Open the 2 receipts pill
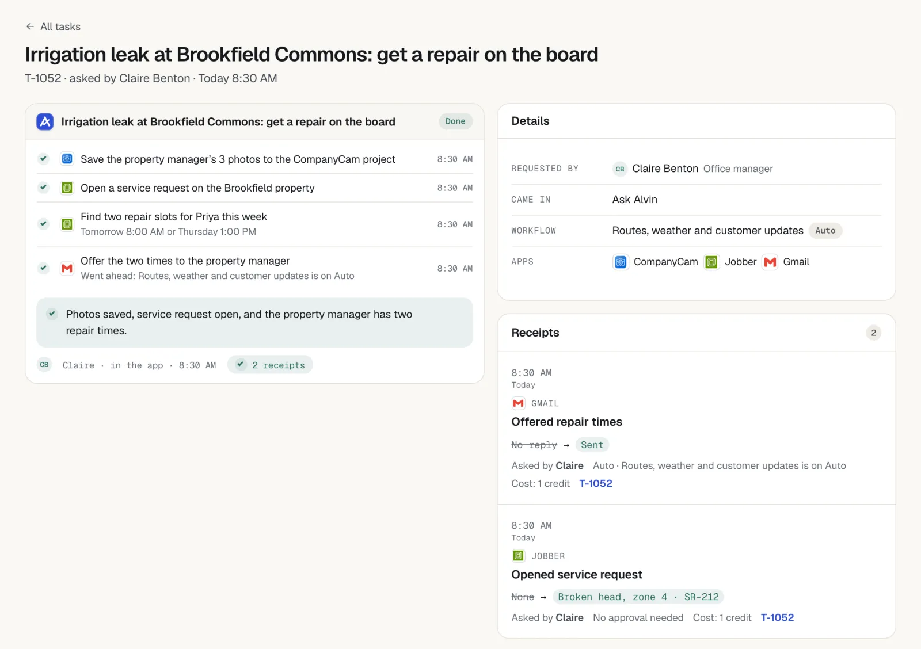 pos(270,365)
